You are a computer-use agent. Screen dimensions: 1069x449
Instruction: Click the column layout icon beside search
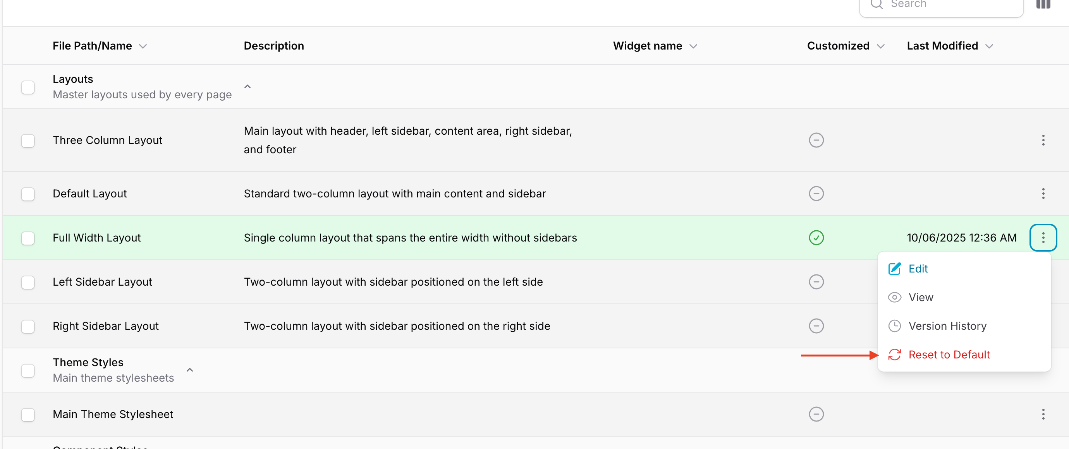(x=1043, y=4)
